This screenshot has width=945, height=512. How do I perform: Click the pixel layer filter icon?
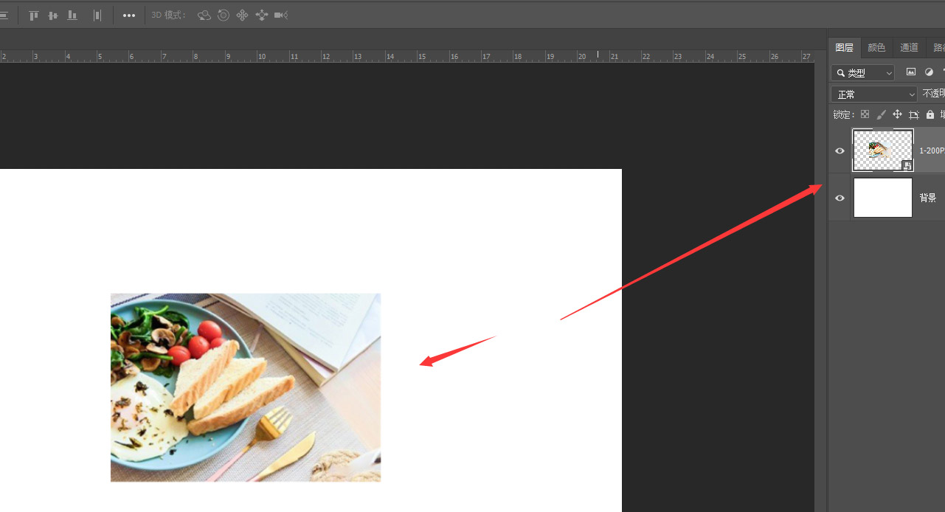910,72
